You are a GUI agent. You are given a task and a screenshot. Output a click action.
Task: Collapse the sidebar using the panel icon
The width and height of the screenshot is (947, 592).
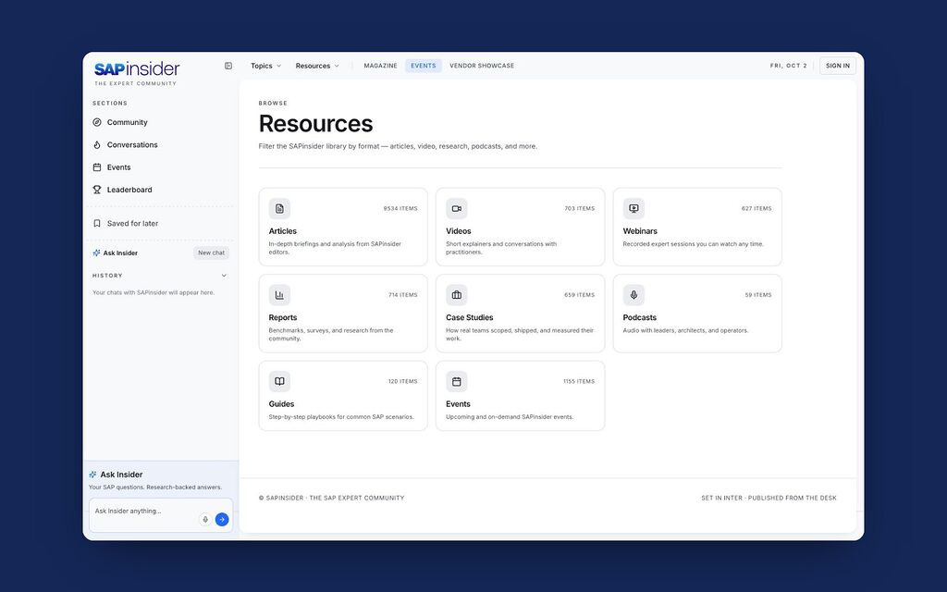pyautogui.click(x=228, y=66)
